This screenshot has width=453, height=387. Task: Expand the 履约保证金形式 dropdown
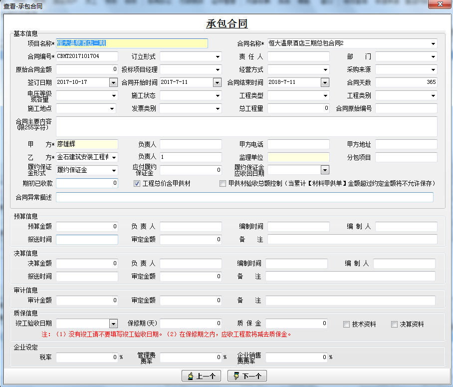113,170
